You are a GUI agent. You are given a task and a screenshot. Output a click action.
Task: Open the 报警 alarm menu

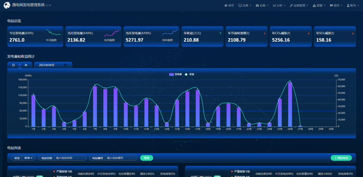pyautogui.click(x=319, y=5)
